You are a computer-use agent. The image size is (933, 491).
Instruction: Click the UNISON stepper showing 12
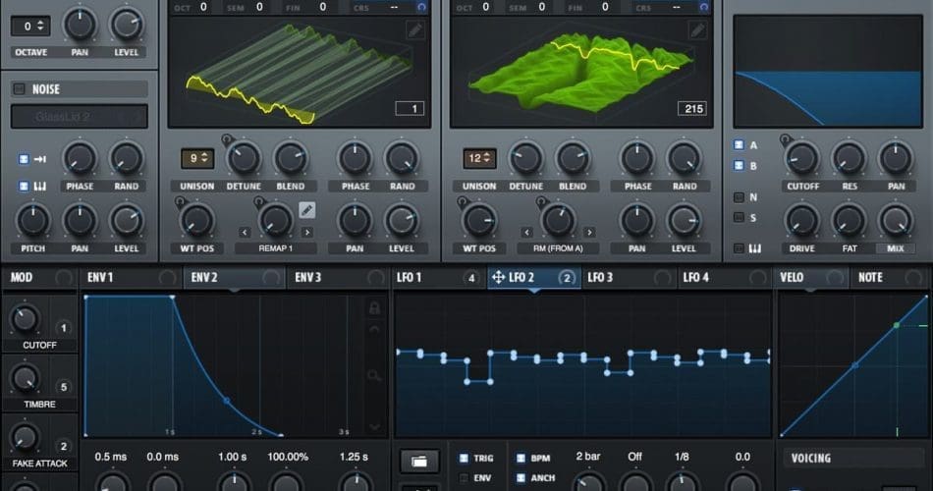479,158
